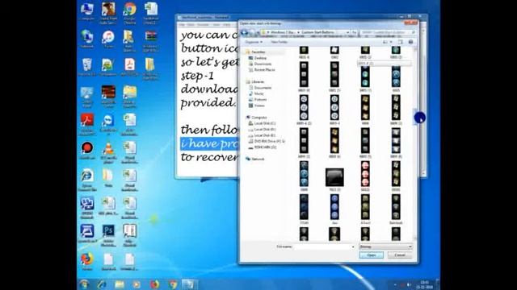The image size is (517, 290).
Task: Select Documents library in navigation pane
Action: click(x=263, y=88)
